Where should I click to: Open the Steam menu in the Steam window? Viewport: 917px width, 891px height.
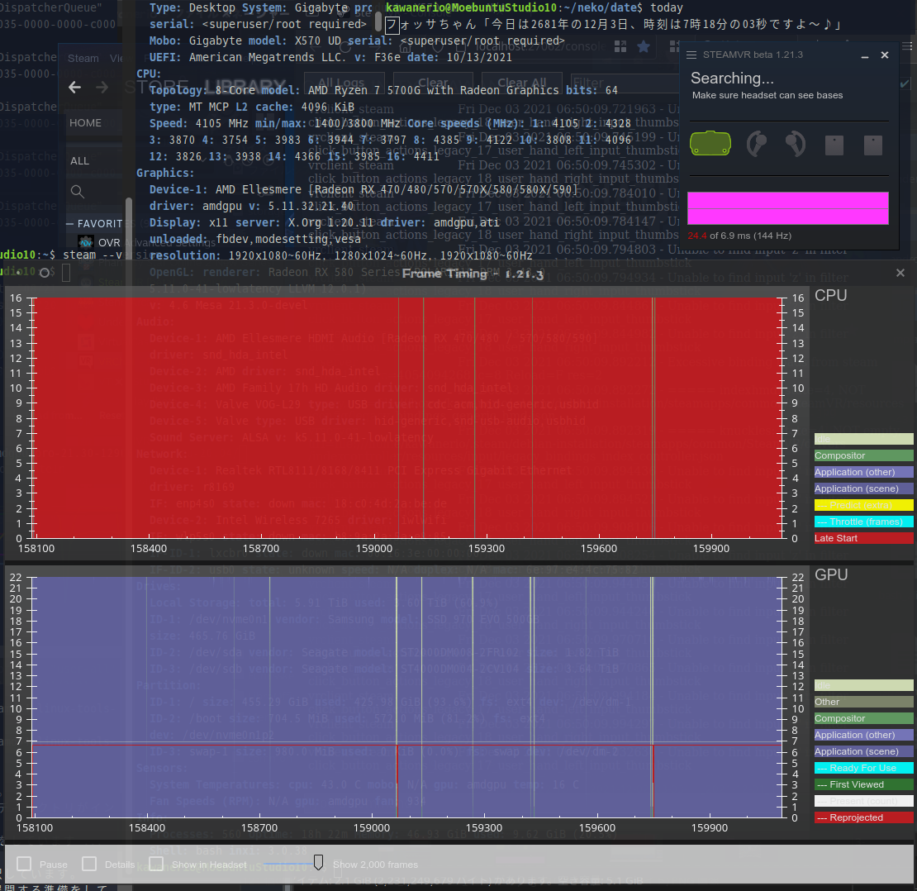pos(83,59)
